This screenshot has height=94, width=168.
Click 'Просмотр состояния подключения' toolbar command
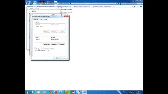tap(102, 7)
